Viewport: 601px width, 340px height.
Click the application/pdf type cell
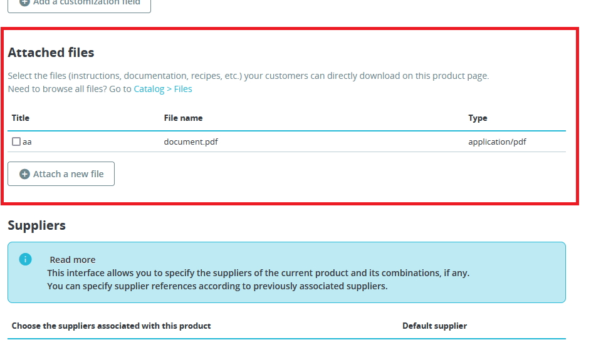(497, 142)
